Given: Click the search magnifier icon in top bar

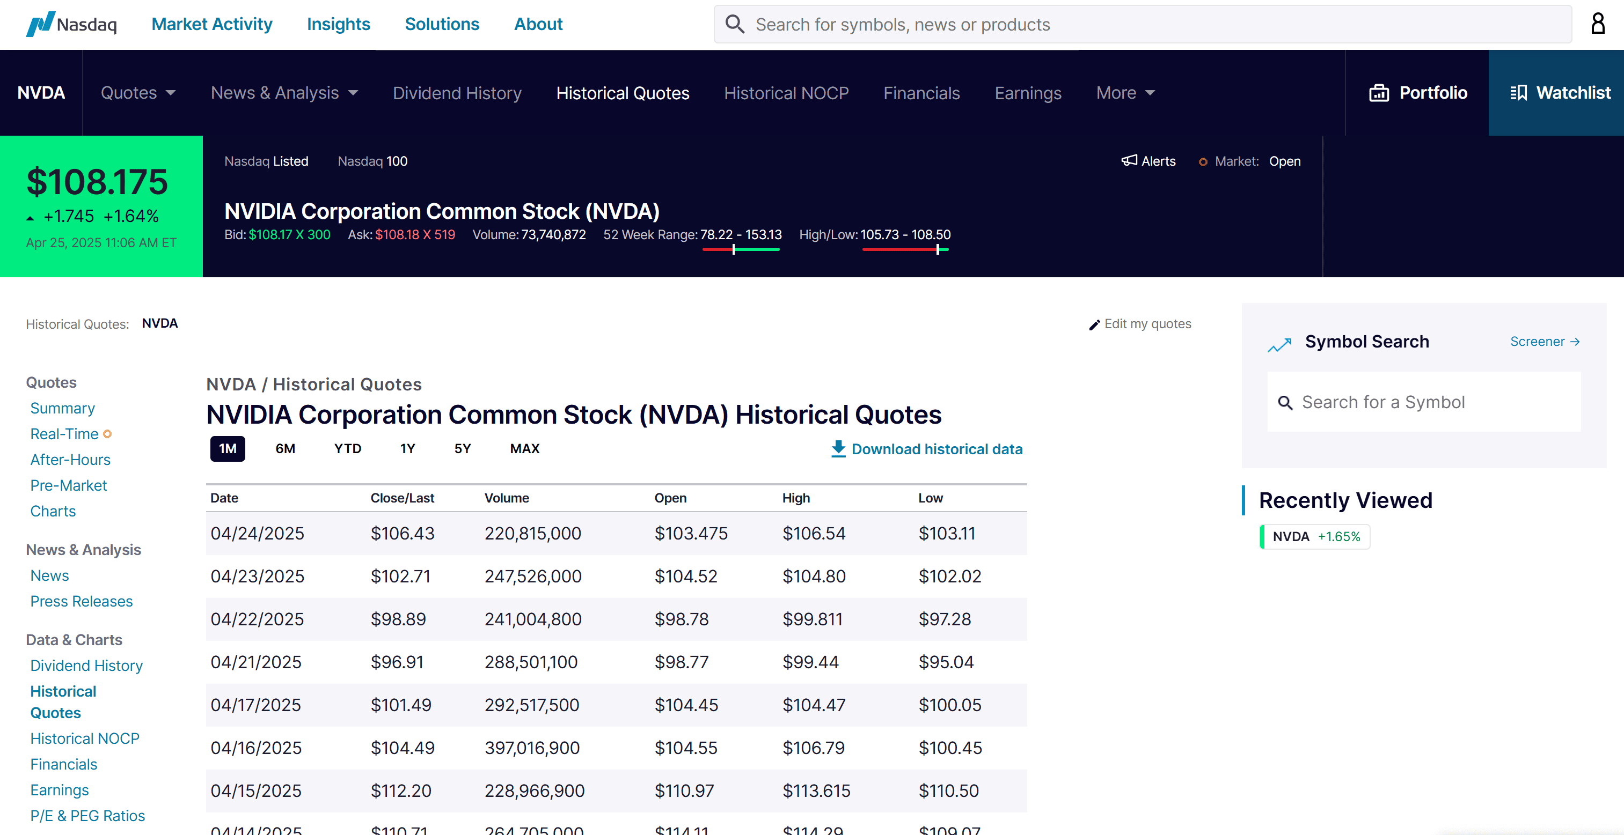Looking at the screenshot, I should coord(735,25).
